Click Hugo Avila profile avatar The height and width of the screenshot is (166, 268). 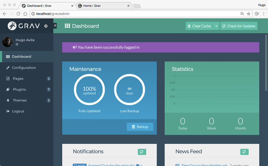7,42
